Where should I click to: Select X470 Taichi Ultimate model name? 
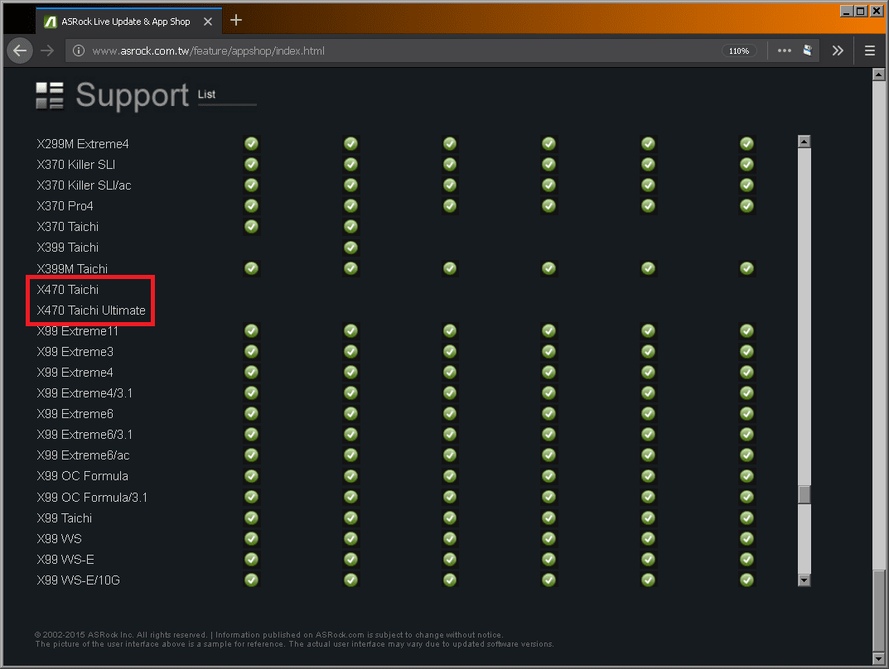(x=91, y=310)
